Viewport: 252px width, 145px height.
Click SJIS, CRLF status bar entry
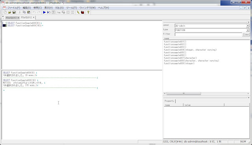(173, 141)
